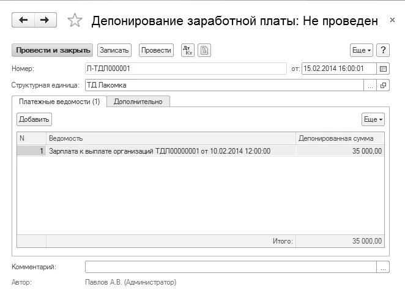Open the document report icon

(x=204, y=50)
